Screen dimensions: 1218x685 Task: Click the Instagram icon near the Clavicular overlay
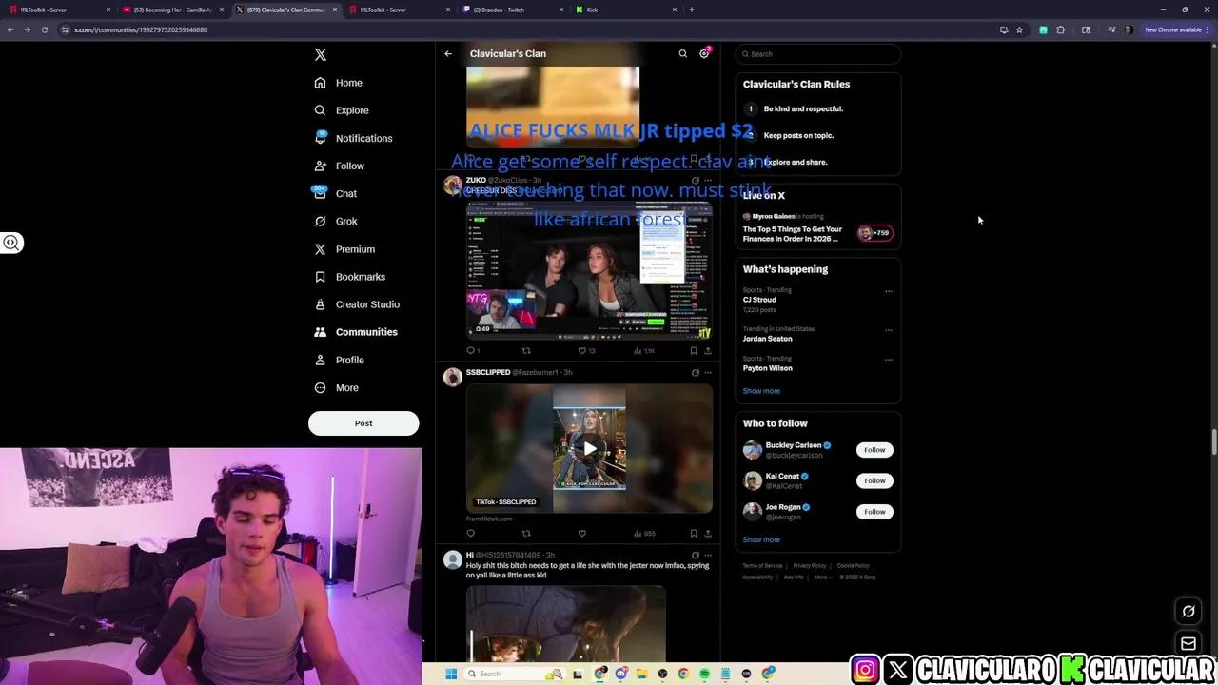pyautogui.click(x=865, y=670)
